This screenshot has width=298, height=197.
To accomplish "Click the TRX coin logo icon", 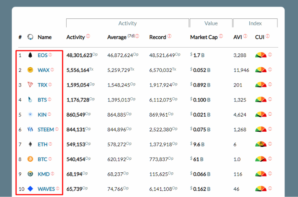I will click(x=30, y=85).
